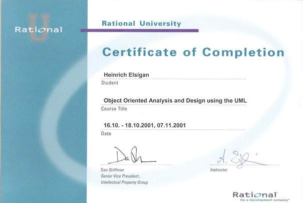The width and height of the screenshot is (303, 203).
Task: Click "the e-development company" tagline
Action: tap(264, 200)
